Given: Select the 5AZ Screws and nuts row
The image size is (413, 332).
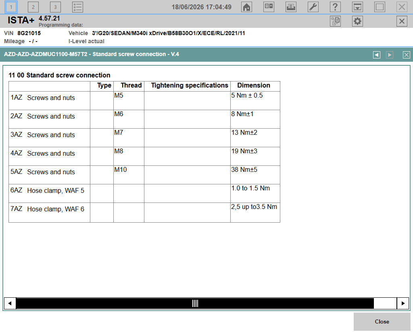Looking at the screenshot, I should 144,175.
